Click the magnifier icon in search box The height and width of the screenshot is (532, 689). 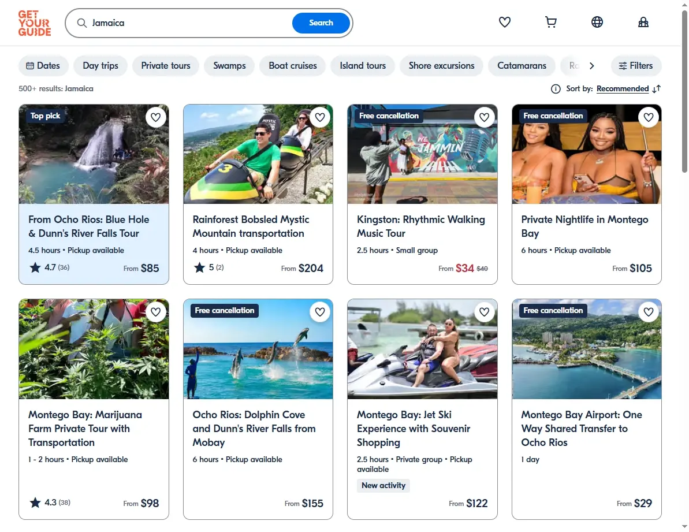pyautogui.click(x=82, y=23)
